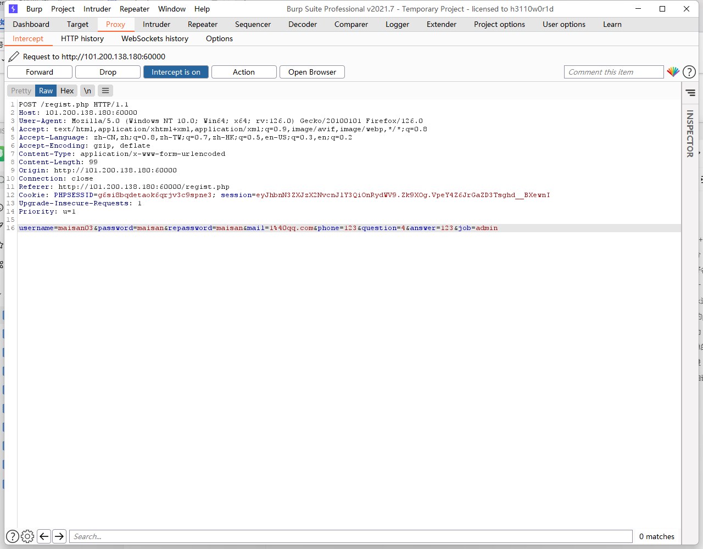Switch to the Comparer tab
The height and width of the screenshot is (549, 703).
[x=351, y=24]
